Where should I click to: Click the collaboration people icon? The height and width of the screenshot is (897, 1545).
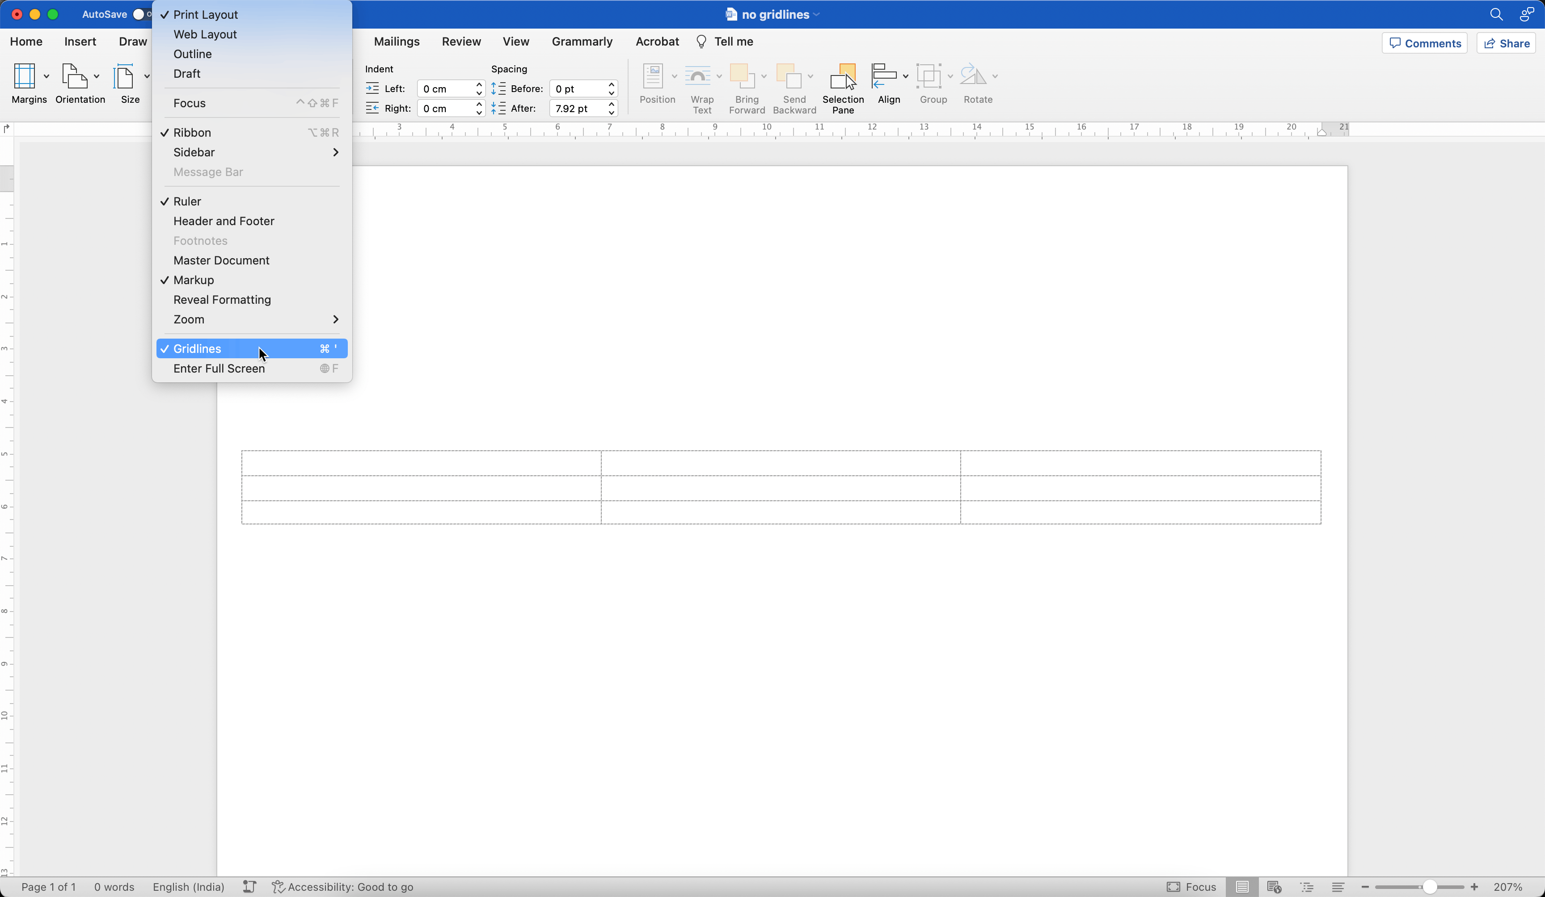[x=1527, y=14]
